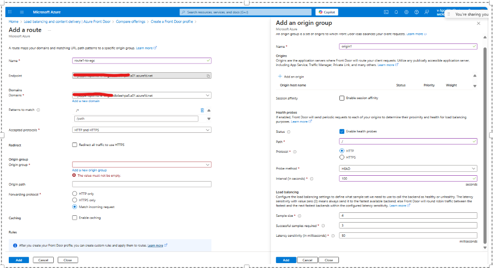Image resolution: width=493 pixels, height=268 pixels.
Task: Open more options ellipsis beside Add a route
Action: 49,30
